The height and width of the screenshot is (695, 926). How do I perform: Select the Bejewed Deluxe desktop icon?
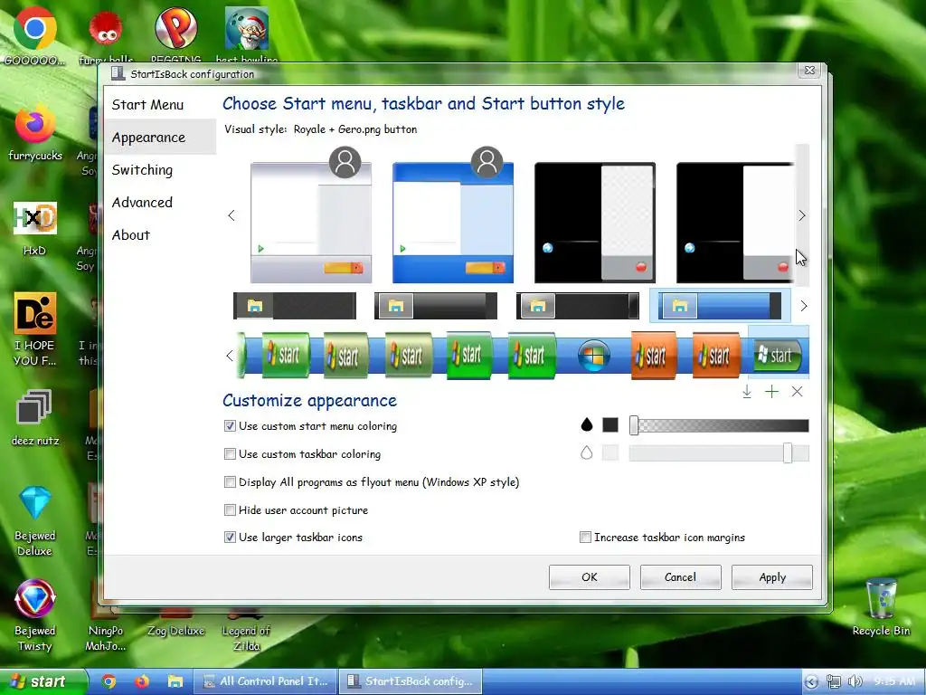[35, 521]
